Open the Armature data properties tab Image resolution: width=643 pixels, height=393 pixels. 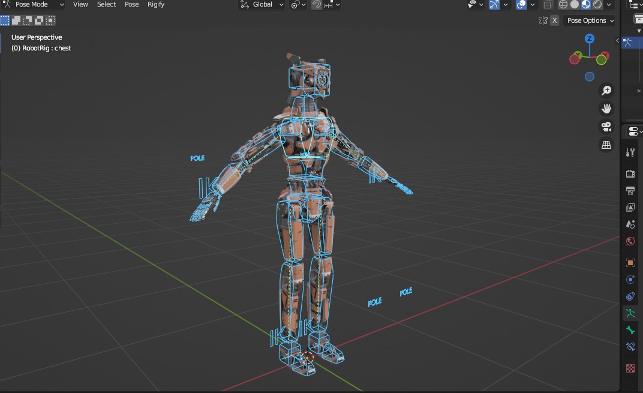click(x=630, y=313)
